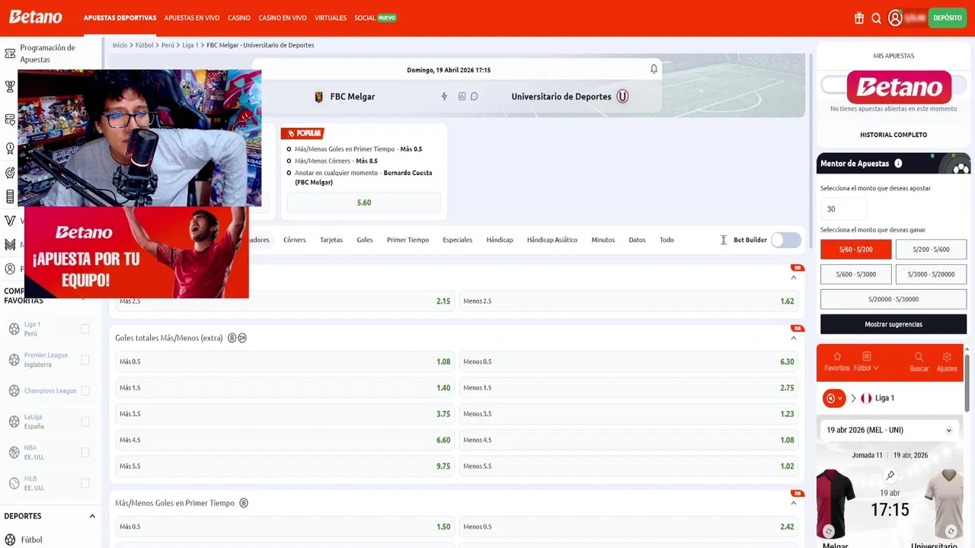
Task: Select the S/60 - S/200 win amount option
Action: click(856, 249)
